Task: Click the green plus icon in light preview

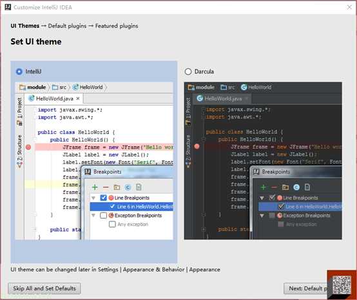Action: pyautogui.click(x=95, y=187)
